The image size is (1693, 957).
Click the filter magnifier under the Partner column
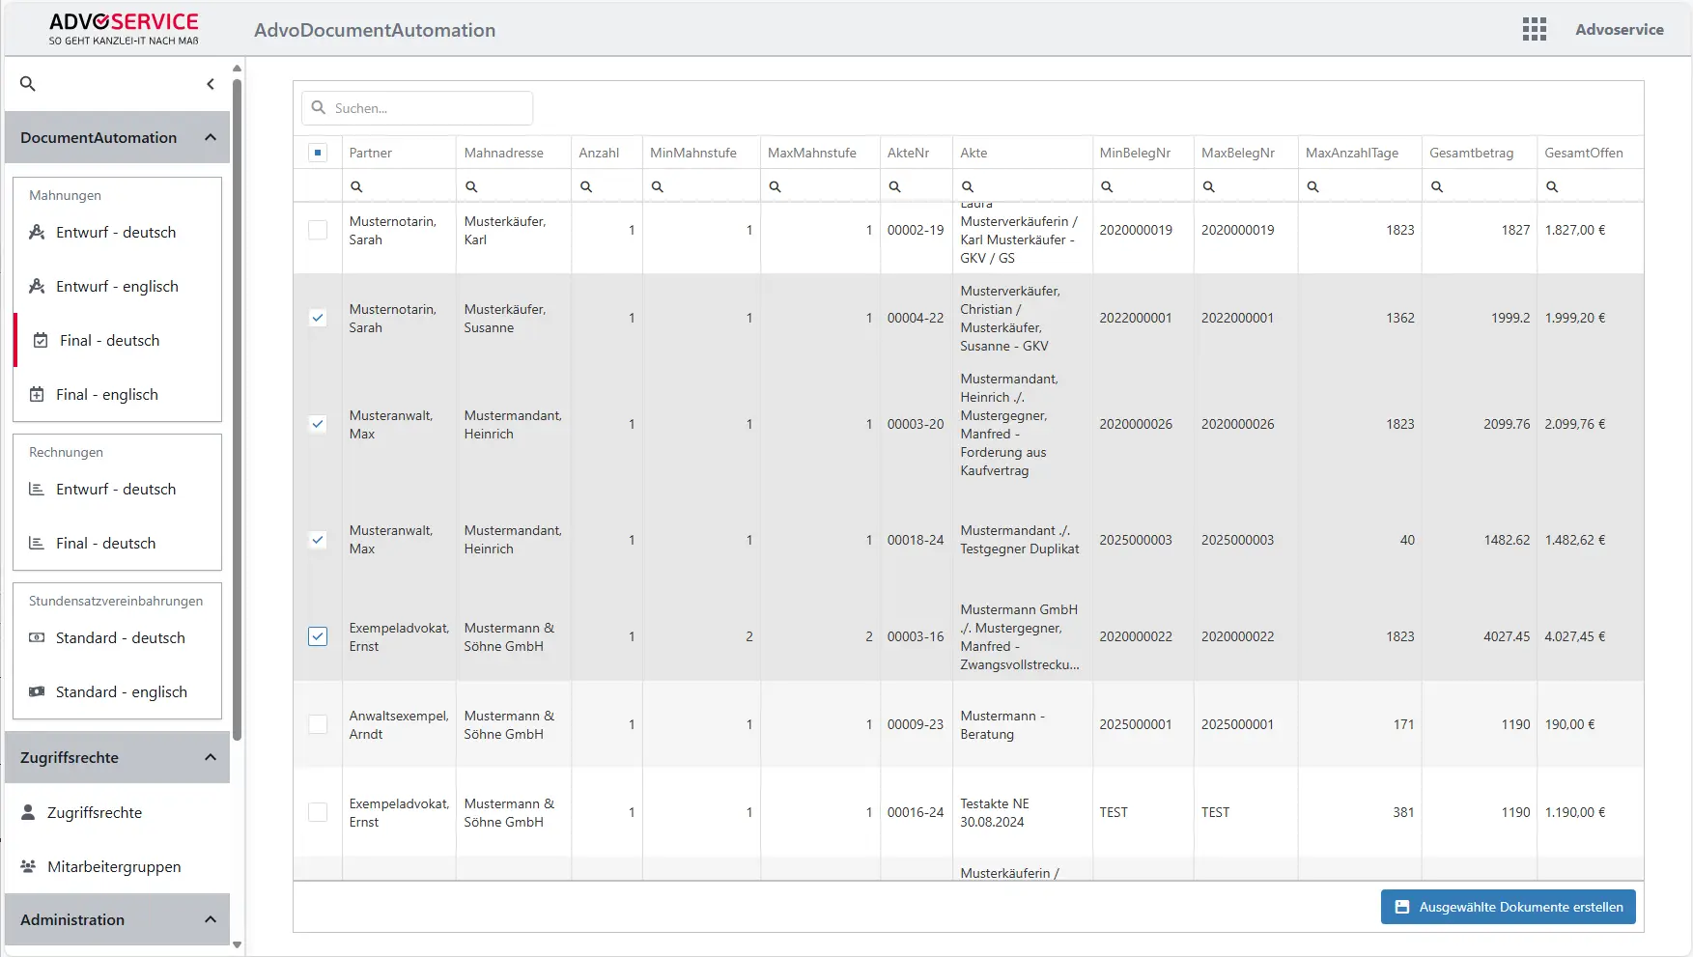(x=356, y=185)
